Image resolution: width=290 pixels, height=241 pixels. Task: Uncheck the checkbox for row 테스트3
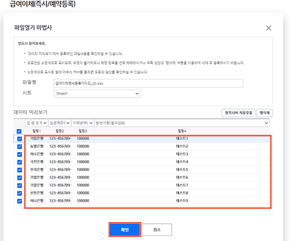click(x=20, y=154)
